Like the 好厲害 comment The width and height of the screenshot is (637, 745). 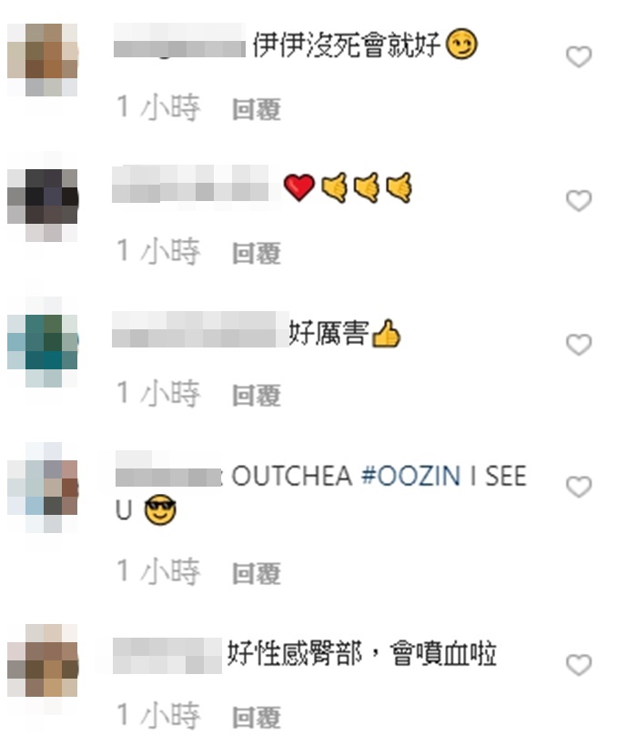tap(579, 345)
